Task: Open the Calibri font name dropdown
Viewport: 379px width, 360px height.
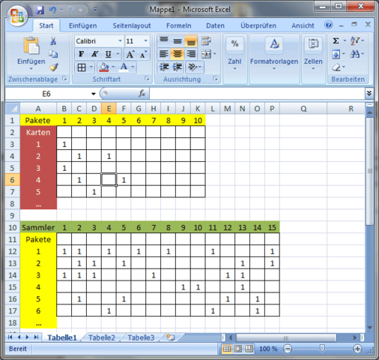Action: pyautogui.click(x=120, y=40)
